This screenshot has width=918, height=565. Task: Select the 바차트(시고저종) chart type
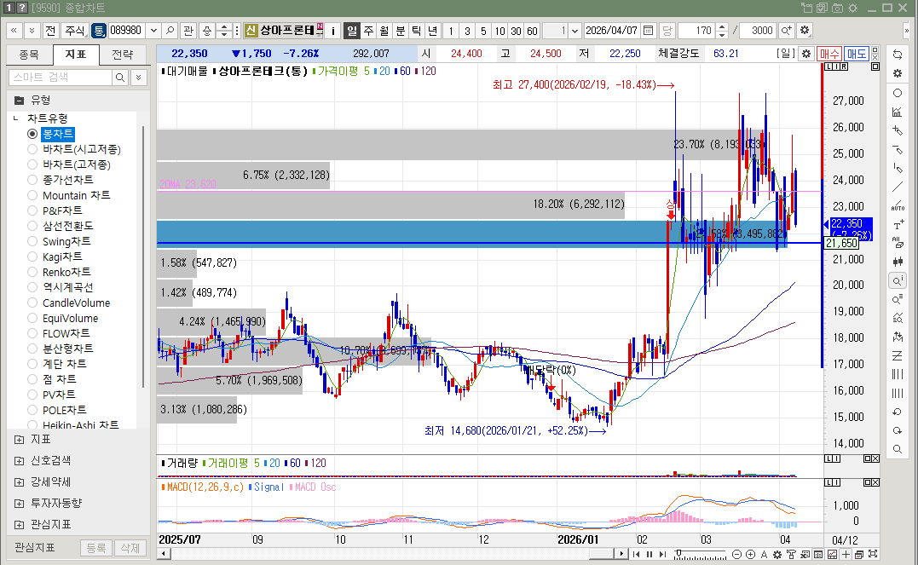tap(32, 149)
